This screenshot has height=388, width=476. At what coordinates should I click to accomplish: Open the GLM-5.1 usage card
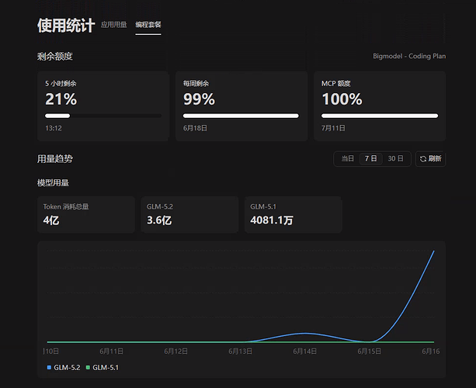point(294,214)
